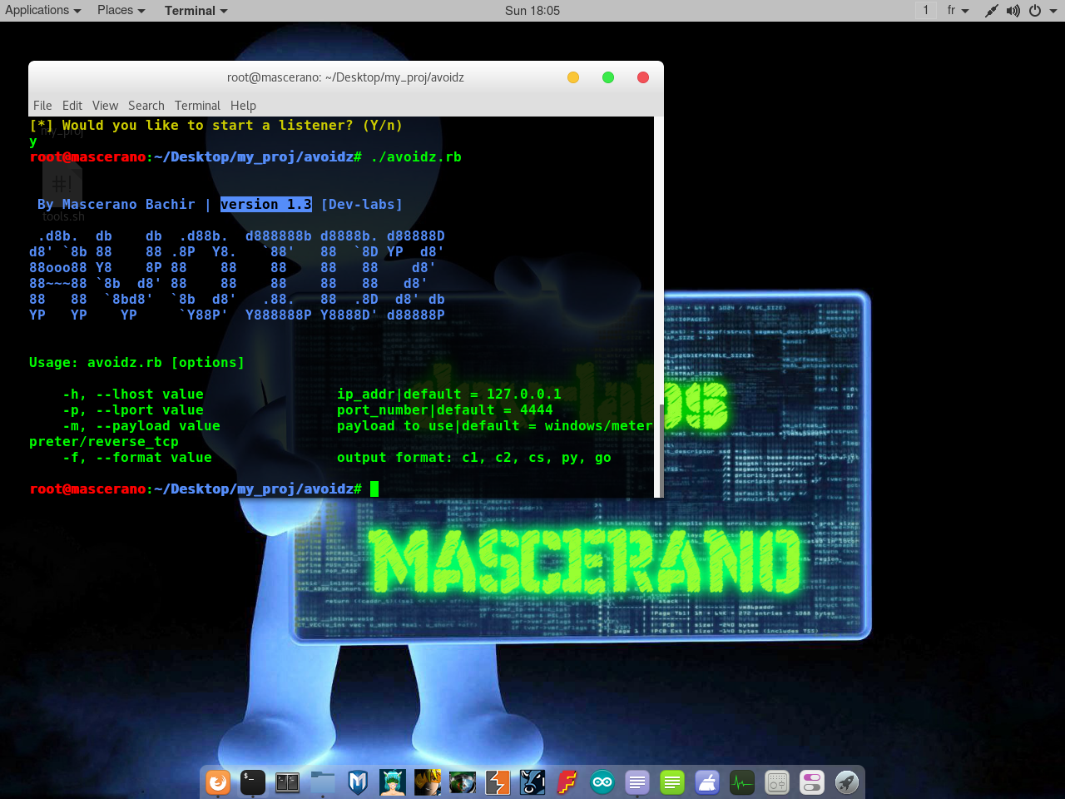Viewport: 1065px width, 799px height.
Task: Launch Burp Suite from the dock
Action: 498,782
